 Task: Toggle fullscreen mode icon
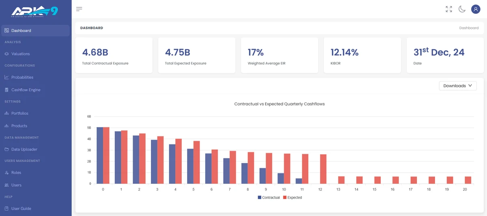click(449, 9)
